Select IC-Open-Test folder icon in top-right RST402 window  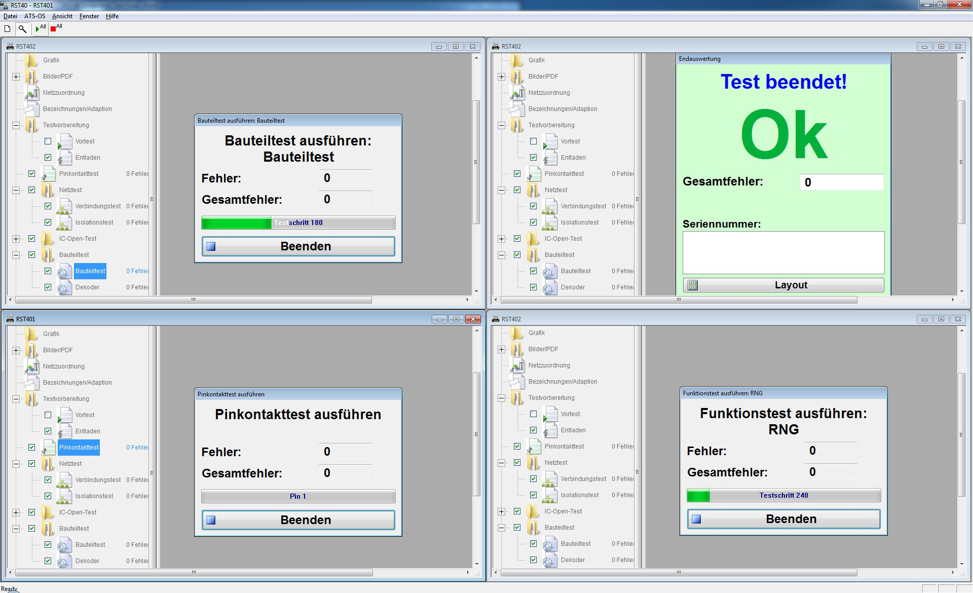[x=534, y=239]
